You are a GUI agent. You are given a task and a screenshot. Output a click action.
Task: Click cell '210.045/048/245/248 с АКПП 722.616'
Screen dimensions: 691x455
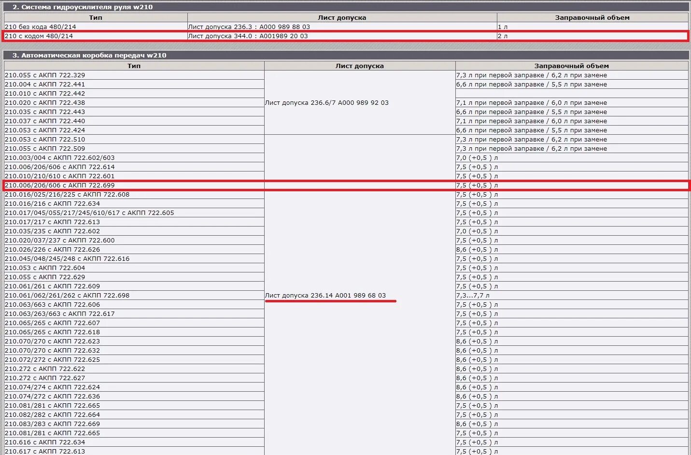coord(134,258)
